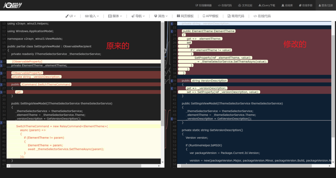336x178 pixels.
Task: Open the 在线手册 link
Action: [x=306, y=5]
